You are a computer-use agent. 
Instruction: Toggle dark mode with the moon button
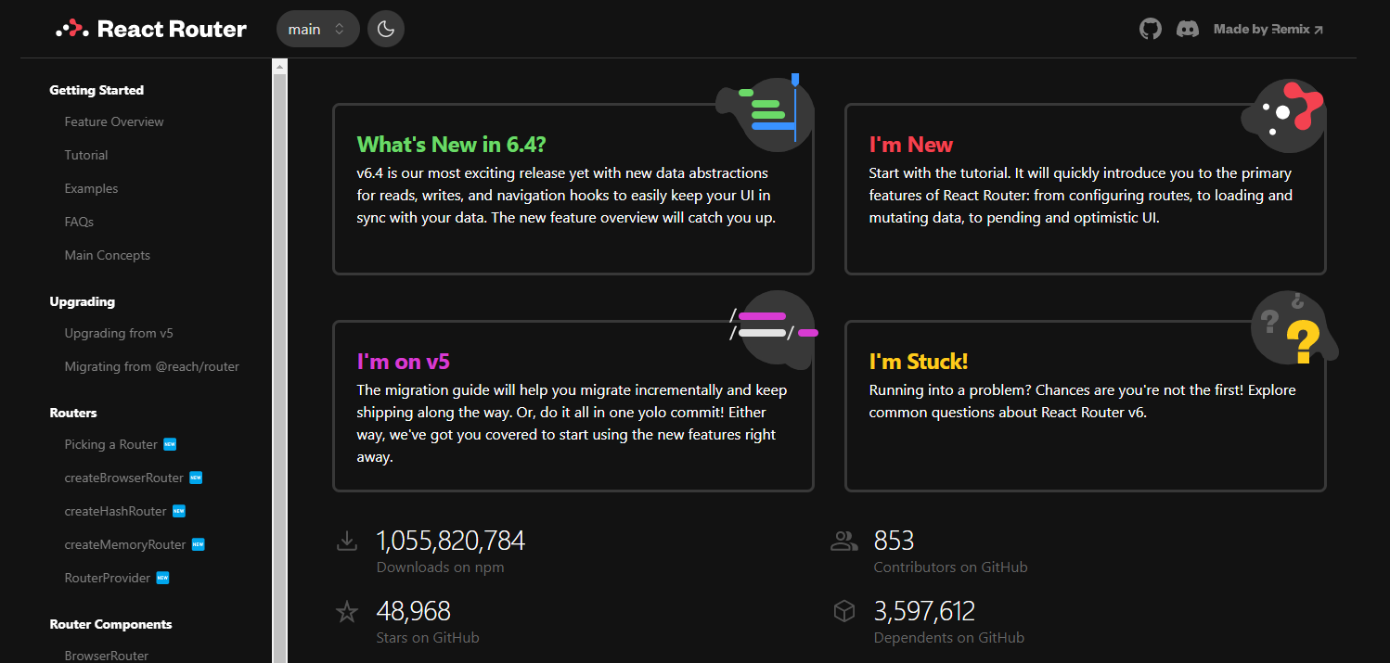click(386, 29)
